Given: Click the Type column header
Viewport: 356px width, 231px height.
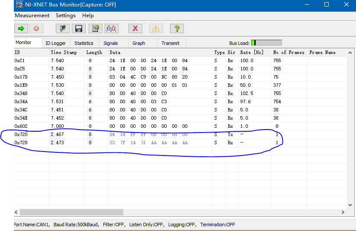Looking at the screenshot, I should pyautogui.click(x=219, y=52).
